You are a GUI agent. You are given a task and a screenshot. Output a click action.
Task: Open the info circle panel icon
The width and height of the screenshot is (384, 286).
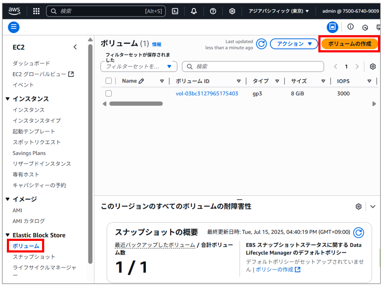(x=351, y=27)
